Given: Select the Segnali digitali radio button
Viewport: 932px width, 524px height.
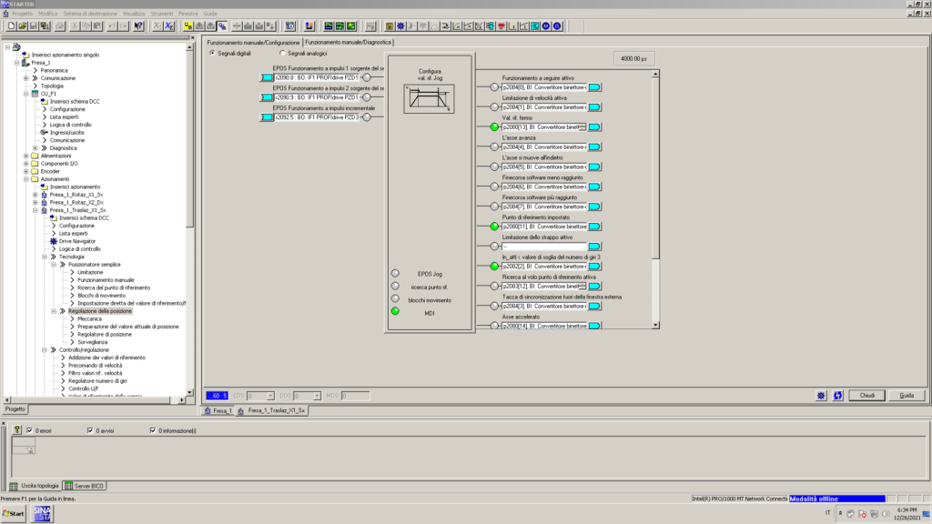Looking at the screenshot, I should [x=212, y=53].
